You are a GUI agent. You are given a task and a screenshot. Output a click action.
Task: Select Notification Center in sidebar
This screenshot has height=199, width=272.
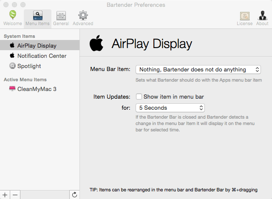tap(42, 56)
